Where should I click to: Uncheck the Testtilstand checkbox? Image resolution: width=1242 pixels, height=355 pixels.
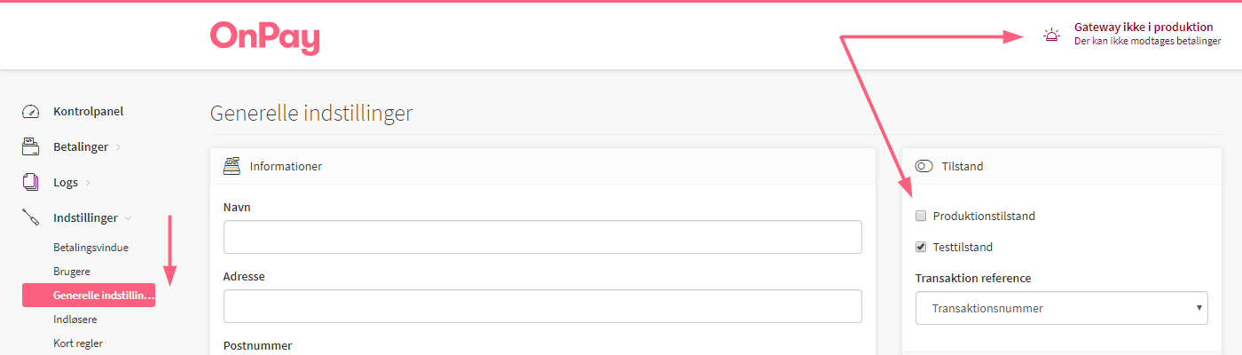(921, 247)
